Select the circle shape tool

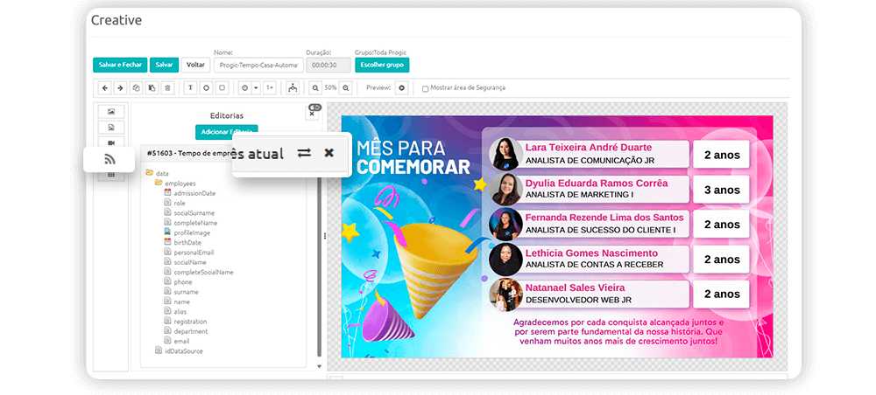206,88
